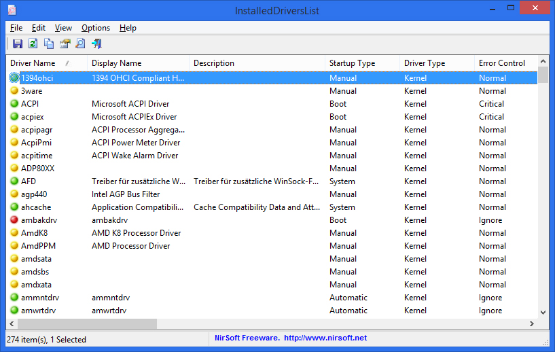Click the yellow dot beside ADP80XX
The image size is (555, 352).
click(x=14, y=169)
